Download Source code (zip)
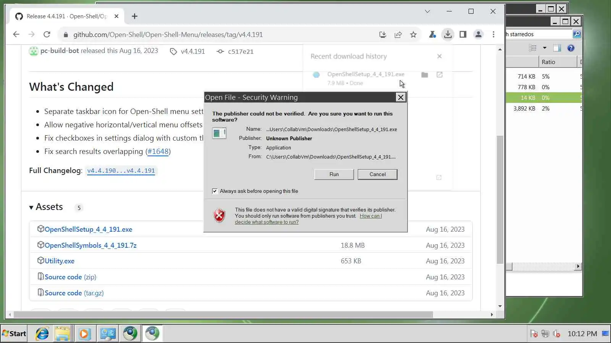Screen dimensions: 611x343 pos(70,277)
